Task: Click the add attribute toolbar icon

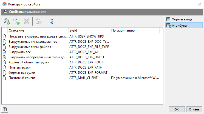Action: tap(7, 21)
